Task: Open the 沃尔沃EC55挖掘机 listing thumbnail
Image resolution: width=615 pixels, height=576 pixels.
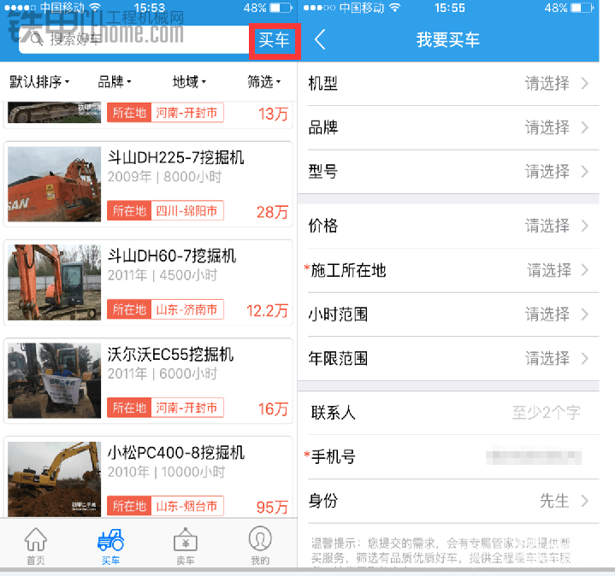Action: click(54, 381)
